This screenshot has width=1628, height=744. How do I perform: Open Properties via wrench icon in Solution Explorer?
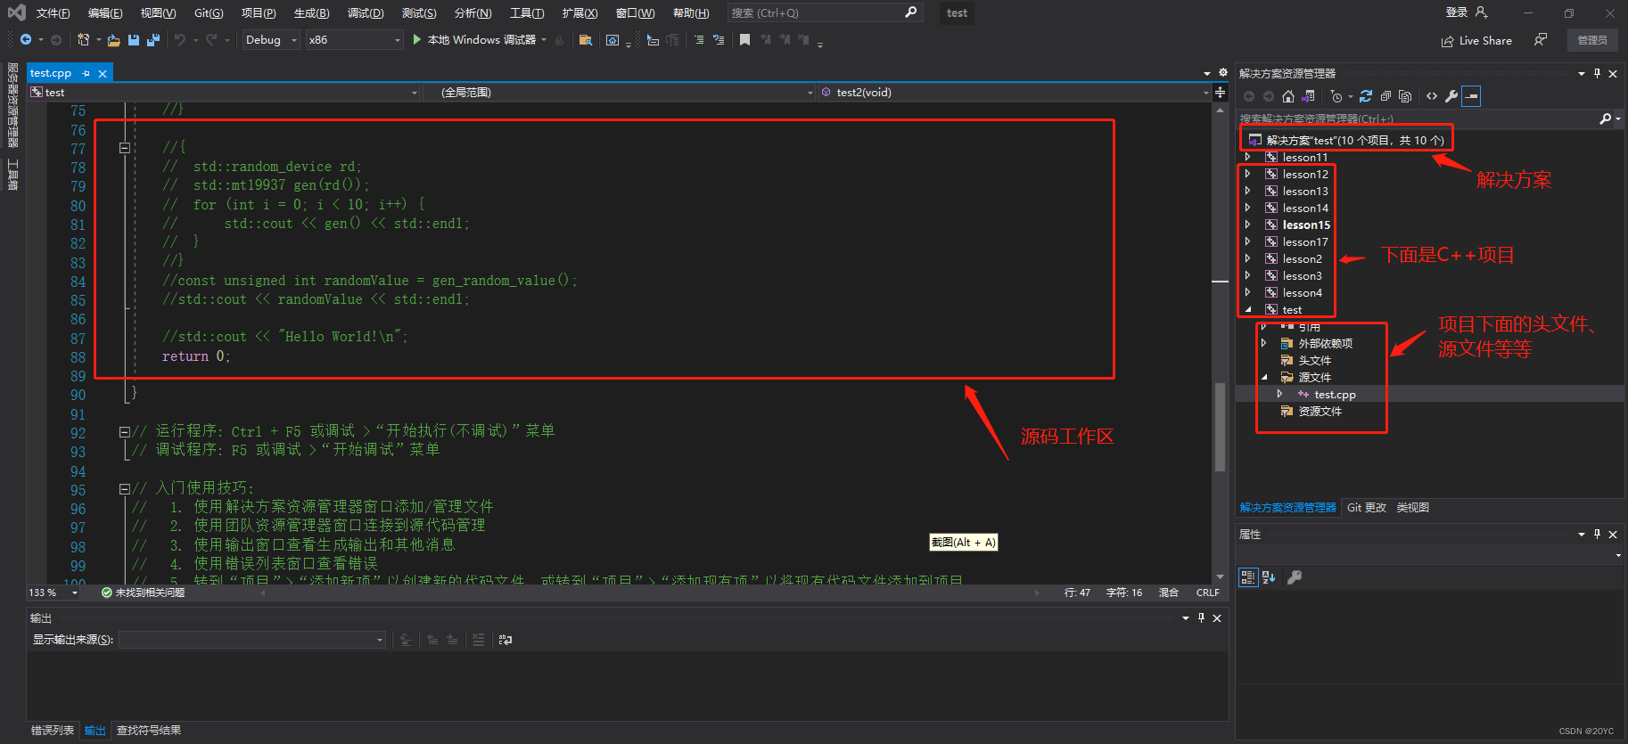[x=1451, y=96]
